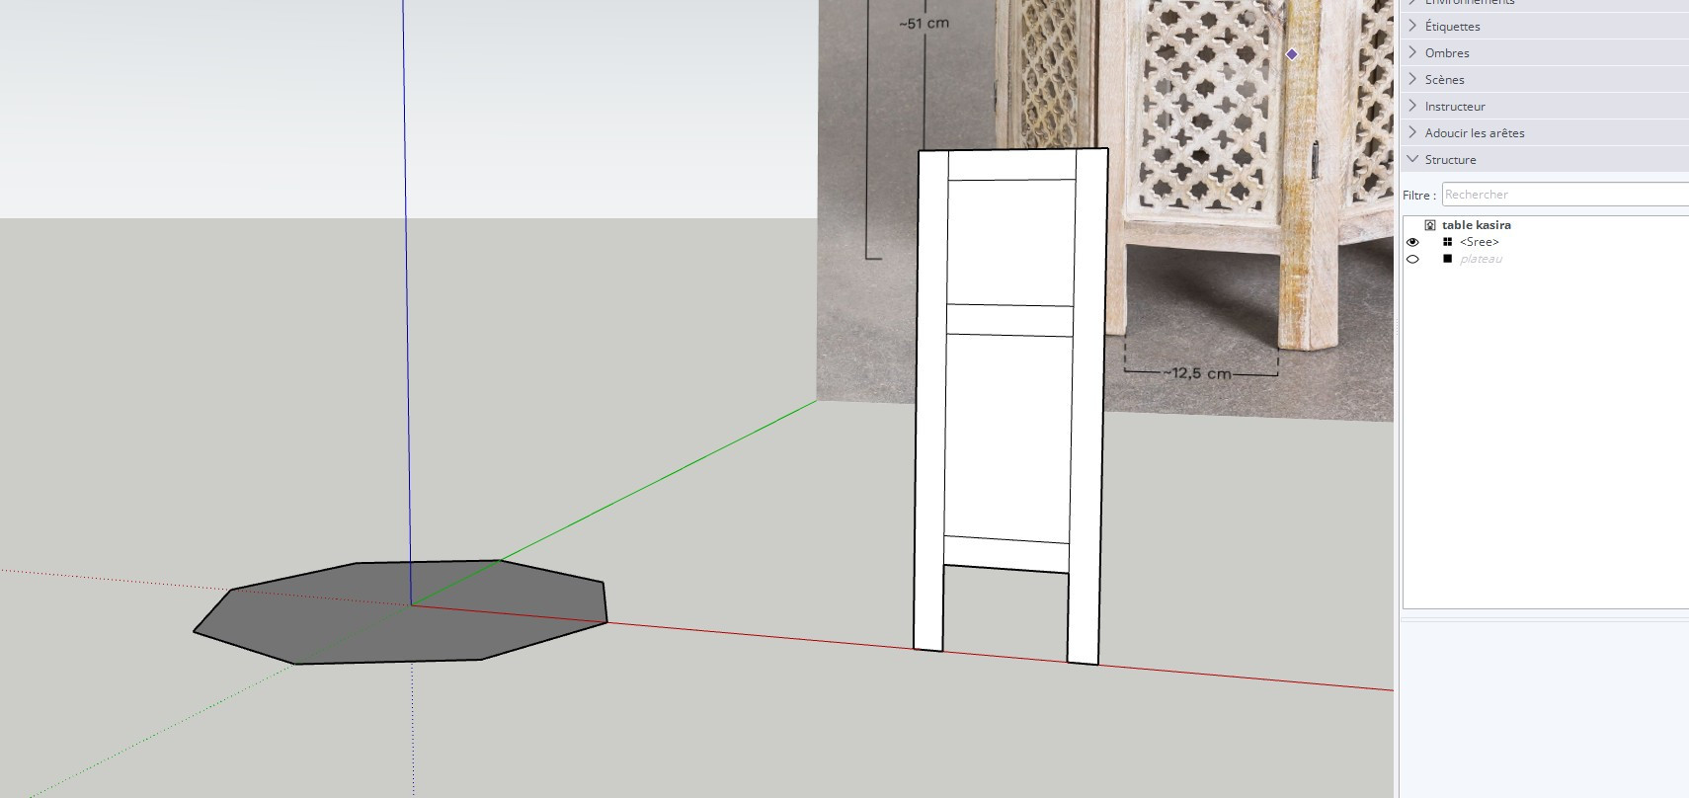Viewport: 1689px width, 798px height.
Task: Expand the Ombres panel
Action: [x=1446, y=53]
